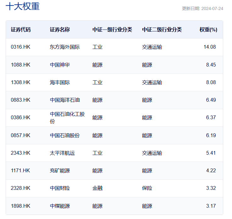Viewport: 232px width, 219px height.
Task: Select stock code 1308.HK
Action: point(20,82)
